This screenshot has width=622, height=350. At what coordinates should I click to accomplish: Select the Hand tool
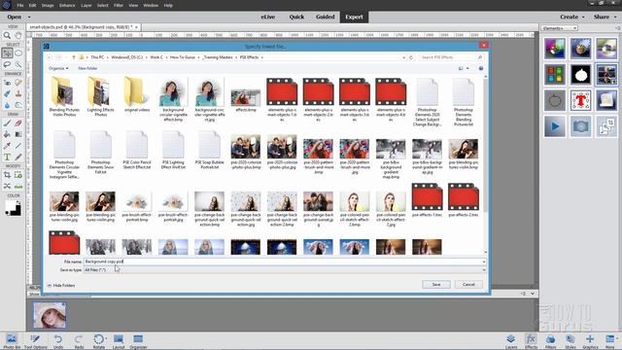[x=18, y=35]
